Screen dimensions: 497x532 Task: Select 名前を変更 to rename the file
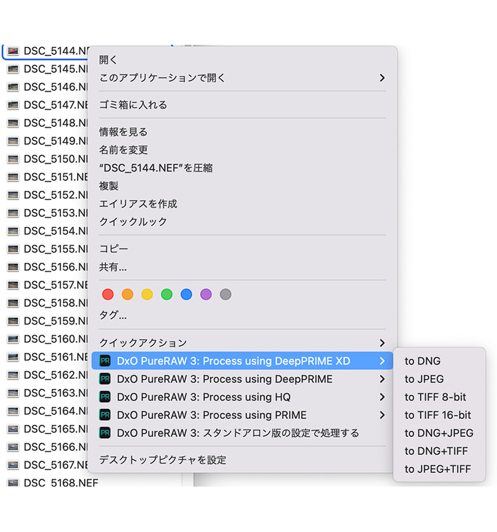(x=124, y=150)
